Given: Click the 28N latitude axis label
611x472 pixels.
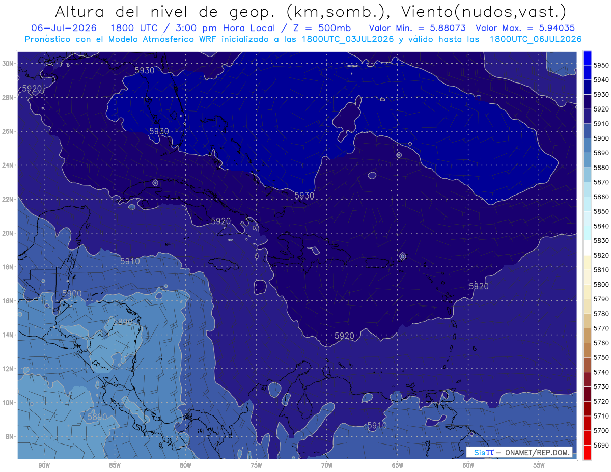Looking at the screenshot, I should [8, 97].
